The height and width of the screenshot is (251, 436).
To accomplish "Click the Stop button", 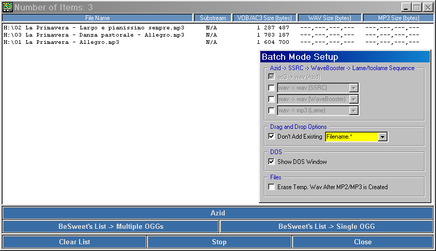I will click(219, 242).
